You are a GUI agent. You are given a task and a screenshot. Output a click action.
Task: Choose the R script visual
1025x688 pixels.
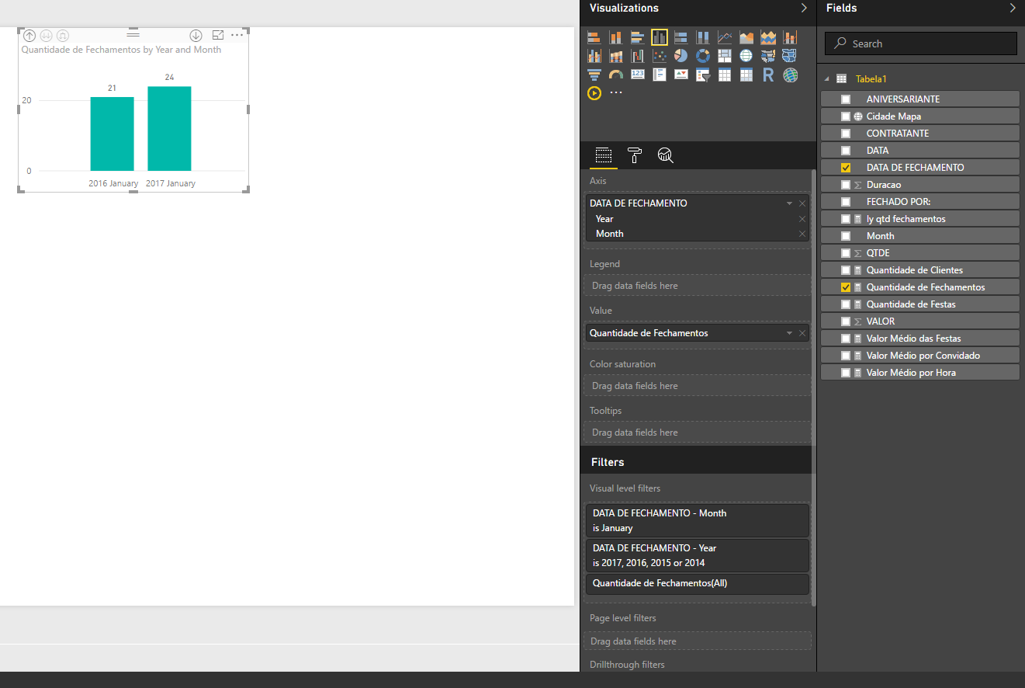pyautogui.click(x=768, y=75)
